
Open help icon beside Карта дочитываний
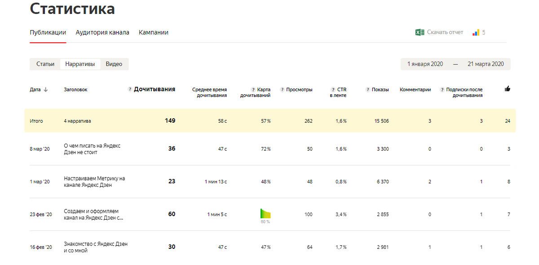(x=253, y=89)
